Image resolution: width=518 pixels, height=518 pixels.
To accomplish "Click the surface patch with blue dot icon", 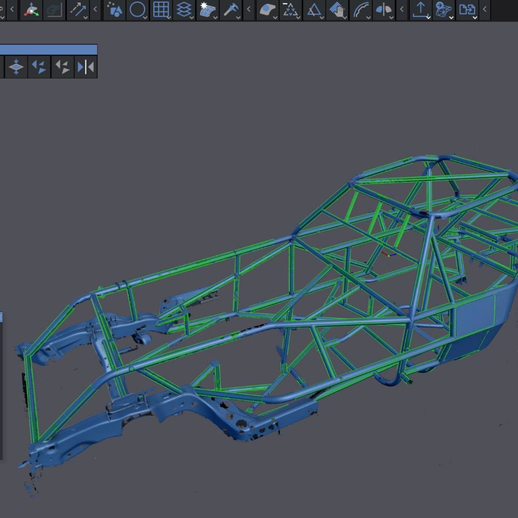I will pyautogui.click(x=267, y=10).
